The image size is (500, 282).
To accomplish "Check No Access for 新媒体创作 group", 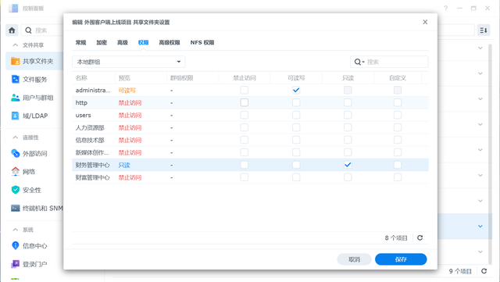I will (245, 152).
